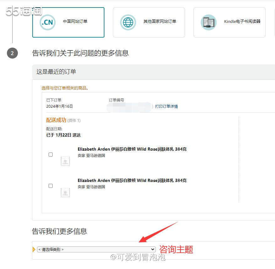This screenshot has width=275, height=269.
Task: Click first Wild Rose product thumbnail
Action: pos(65,161)
